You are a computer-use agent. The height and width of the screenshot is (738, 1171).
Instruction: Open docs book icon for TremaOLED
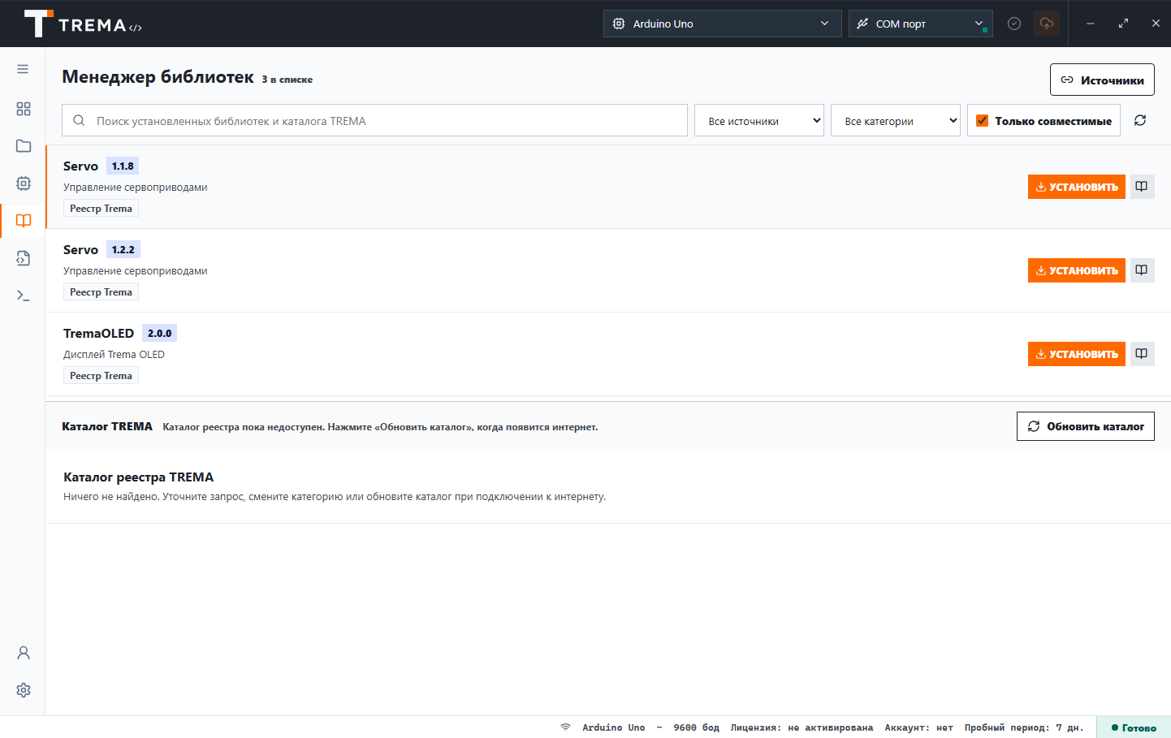coord(1142,354)
